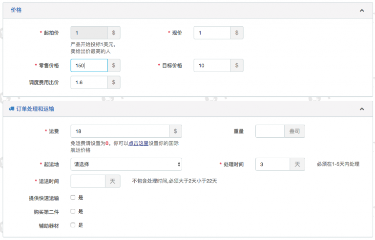Click the dollar addon next to 调度费用出价
Image resolution: width=375 pixels, height=240 pixels.
tap(114, 82)
